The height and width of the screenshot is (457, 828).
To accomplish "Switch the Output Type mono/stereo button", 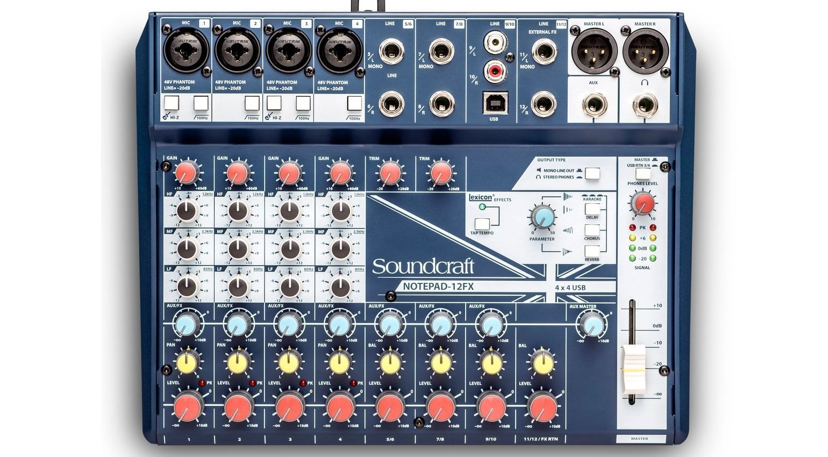I will 593,173.
